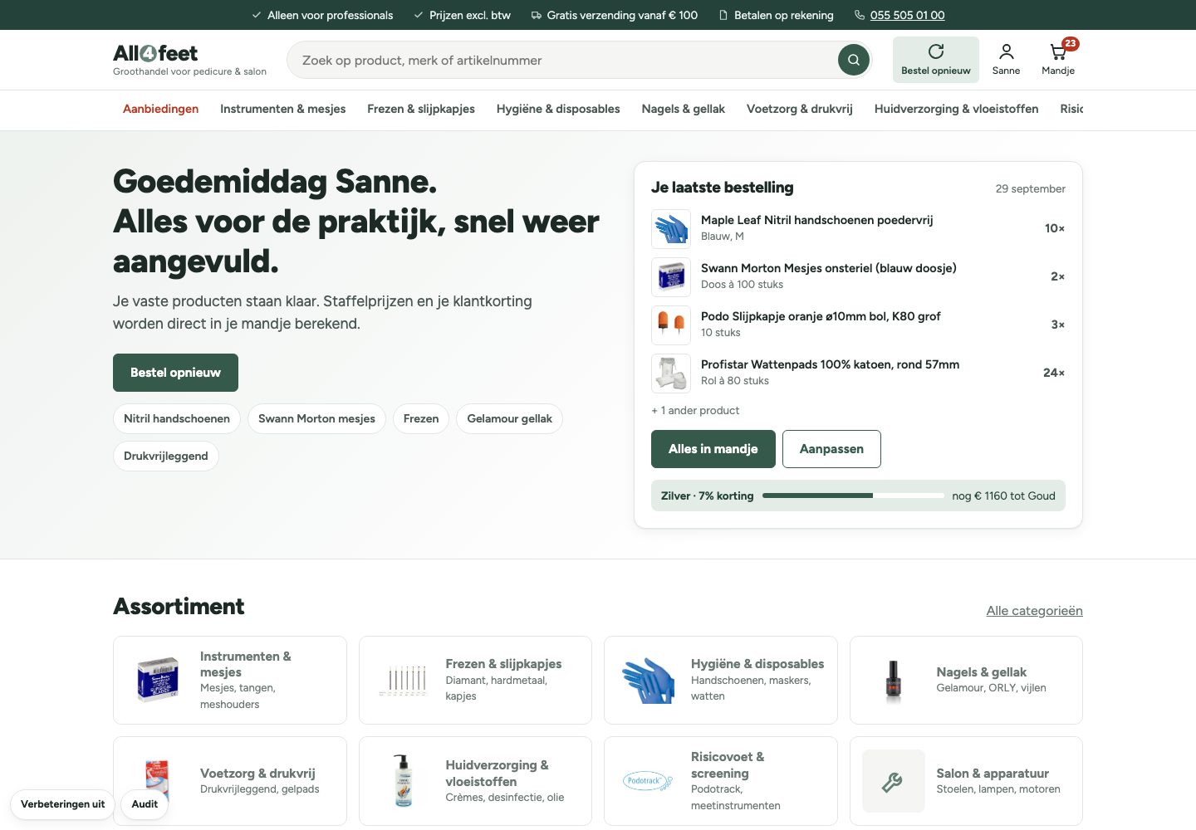
Task: Click the Alles in mandje button
Action: pyautogui.click(x=713, y=449)
